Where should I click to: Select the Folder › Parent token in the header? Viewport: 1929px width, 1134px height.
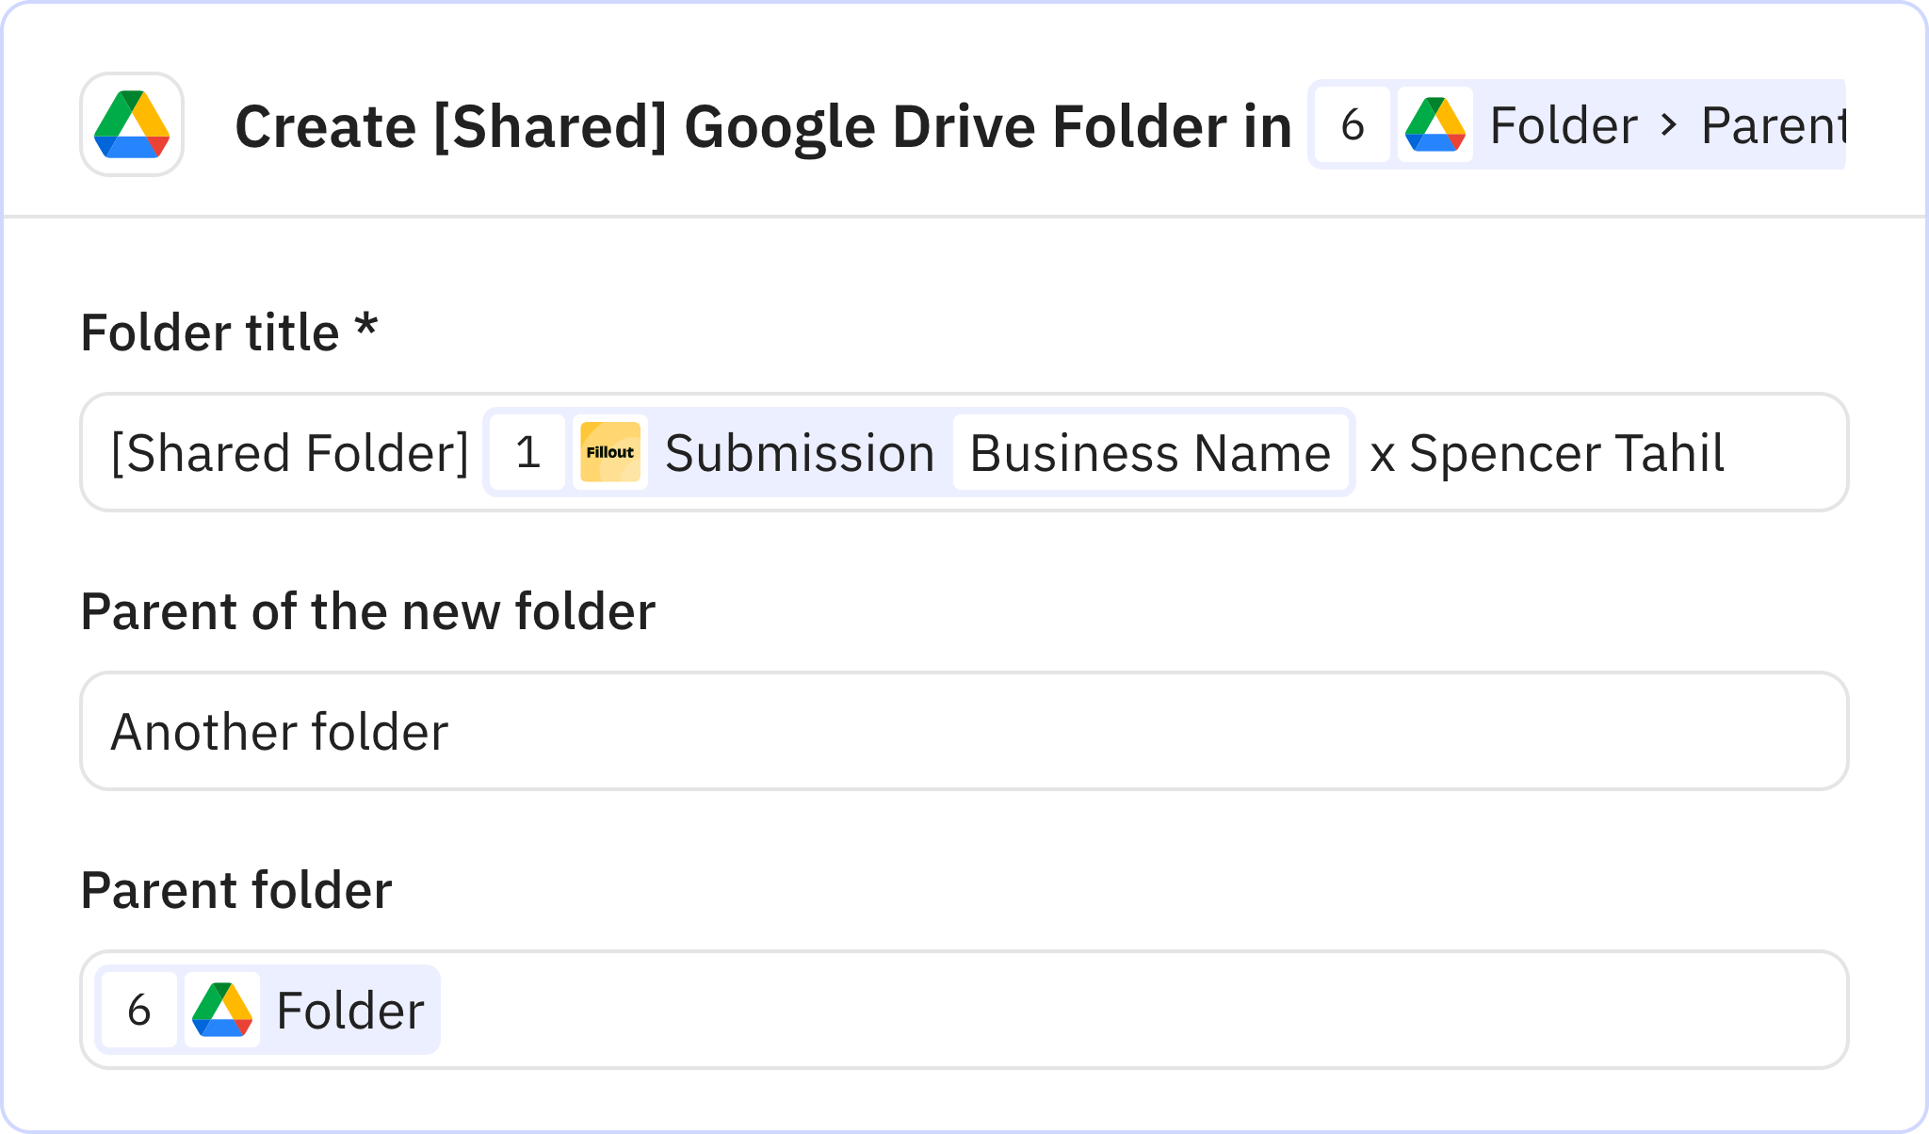click(1667, 124)
